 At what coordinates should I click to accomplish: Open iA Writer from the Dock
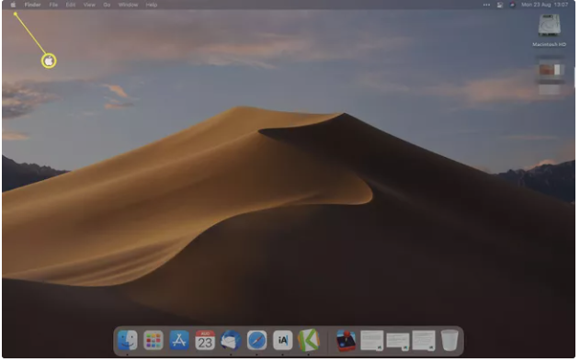pyautogui.click(x=282, y=340)
